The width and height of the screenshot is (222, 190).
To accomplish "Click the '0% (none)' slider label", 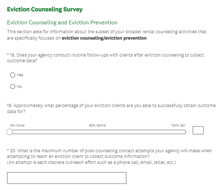I will (17, 125).
